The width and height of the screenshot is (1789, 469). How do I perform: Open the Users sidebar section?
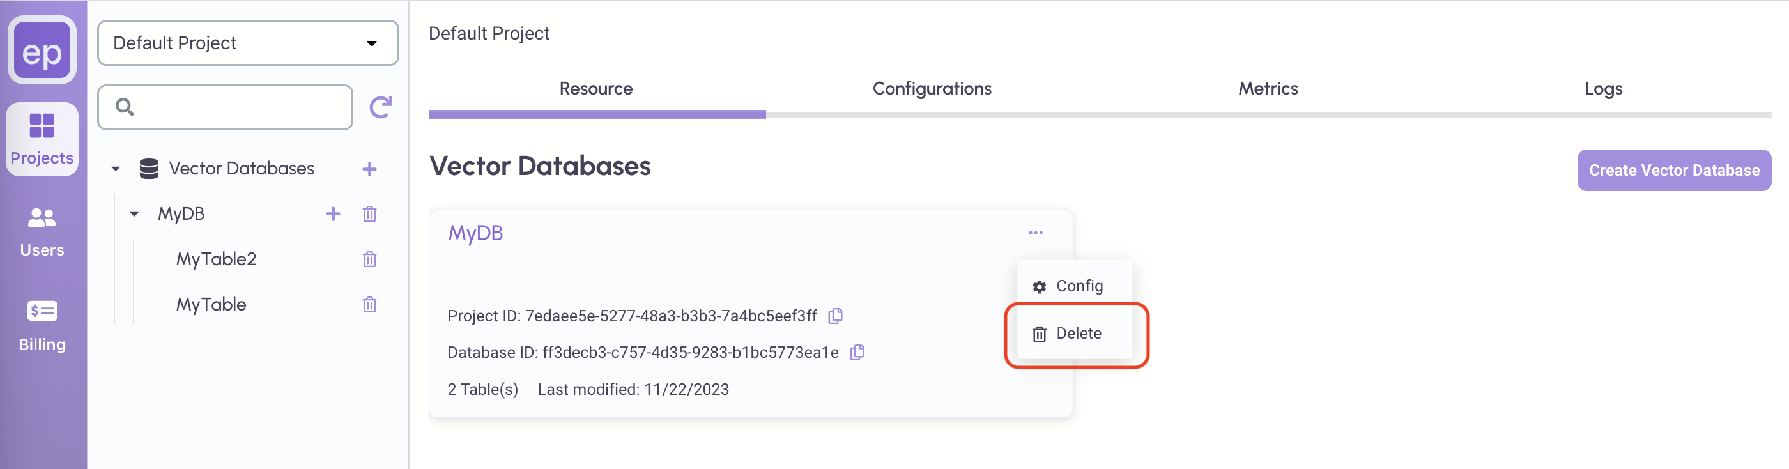tap(42, 231)
